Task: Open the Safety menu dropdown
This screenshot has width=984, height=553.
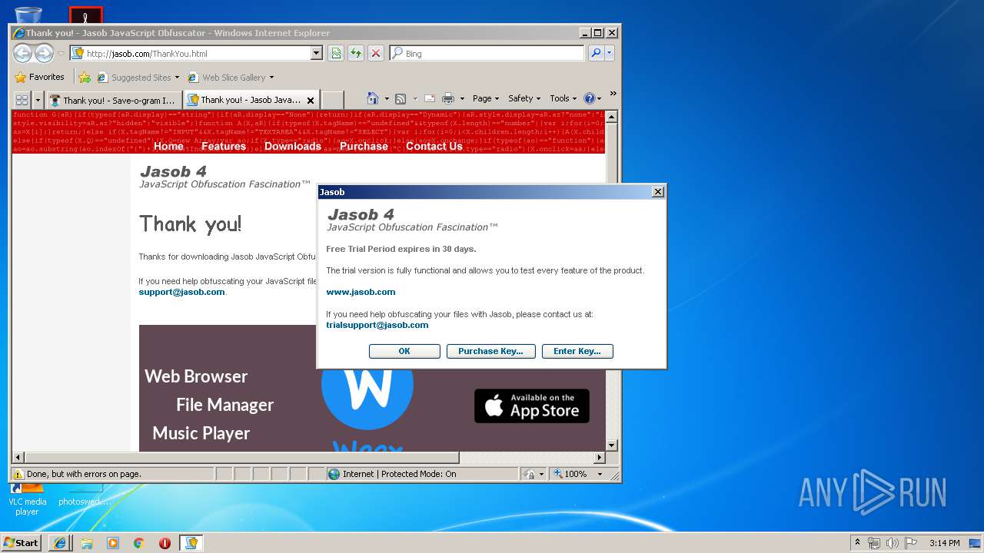Action: click(524, 98)
